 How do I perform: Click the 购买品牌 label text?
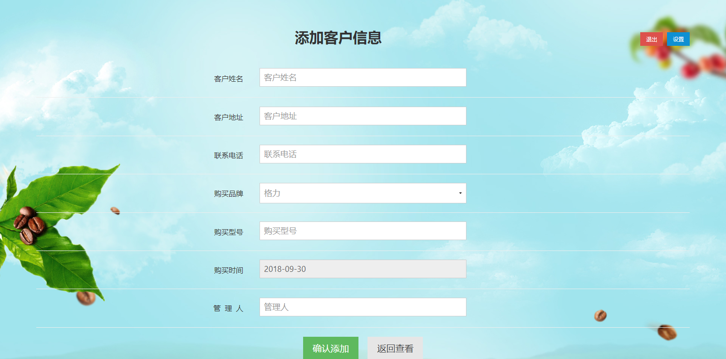[x=229, y=194]
